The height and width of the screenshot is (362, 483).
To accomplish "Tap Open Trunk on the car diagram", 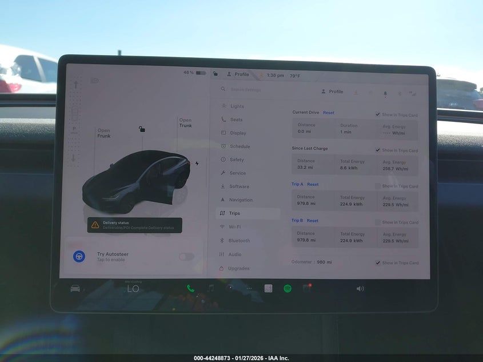I will 184,124.
